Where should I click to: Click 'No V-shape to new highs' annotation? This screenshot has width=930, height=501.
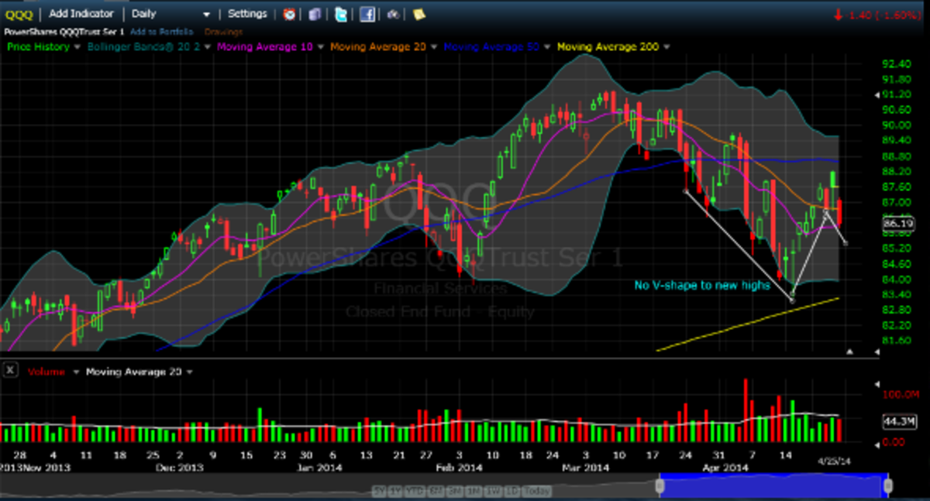coord(701,286)
